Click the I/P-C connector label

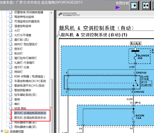(x=138, y=103)
